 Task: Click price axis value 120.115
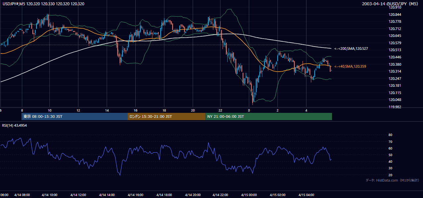tap(395, 93)
